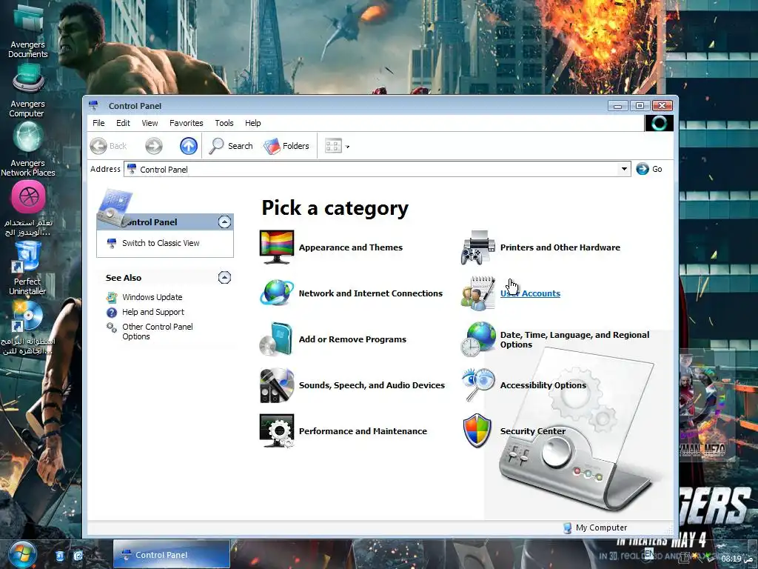
Task: Click the Help and Support question icon
Action: pyautogui.click(x=112, y=313)
